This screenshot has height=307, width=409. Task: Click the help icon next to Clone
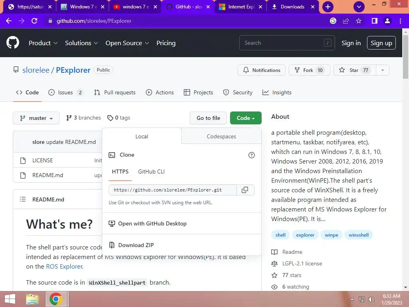[x=252, y=155]
